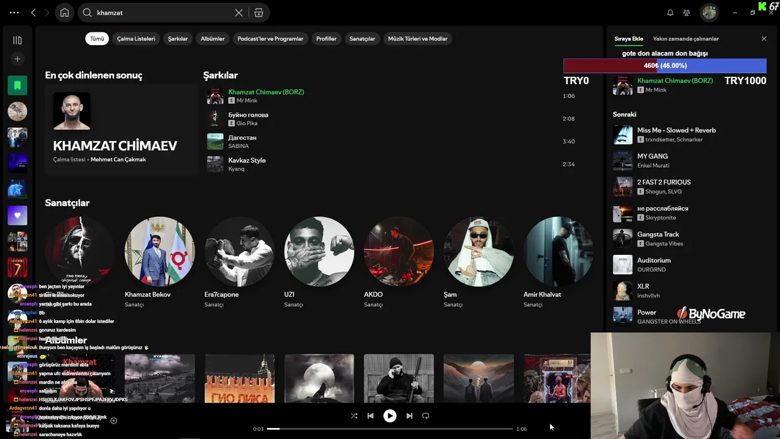Clear the search text with the X
This screenshot has width=780, height=439.
click(239, 12)
